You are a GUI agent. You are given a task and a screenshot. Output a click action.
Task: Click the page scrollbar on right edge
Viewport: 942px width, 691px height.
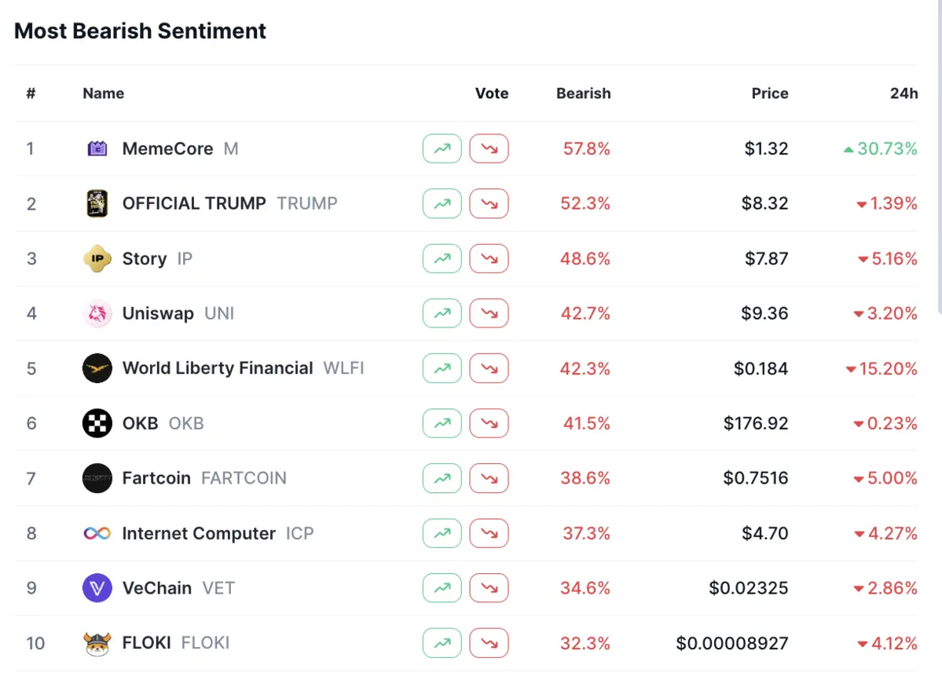coord(939,157)
